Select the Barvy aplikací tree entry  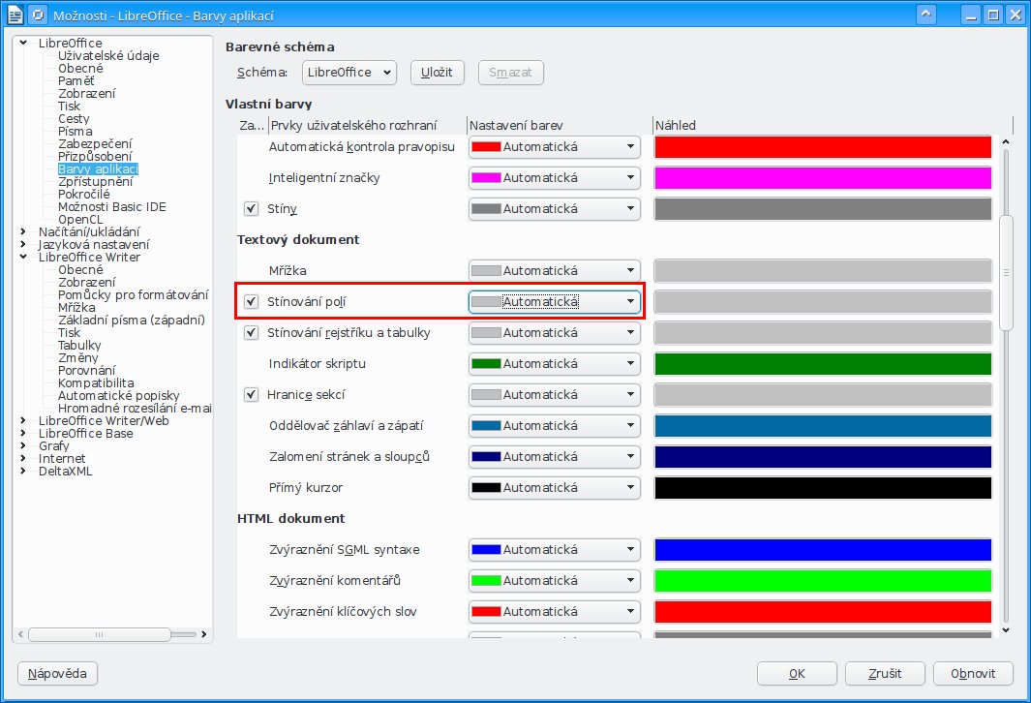[98, 169]
